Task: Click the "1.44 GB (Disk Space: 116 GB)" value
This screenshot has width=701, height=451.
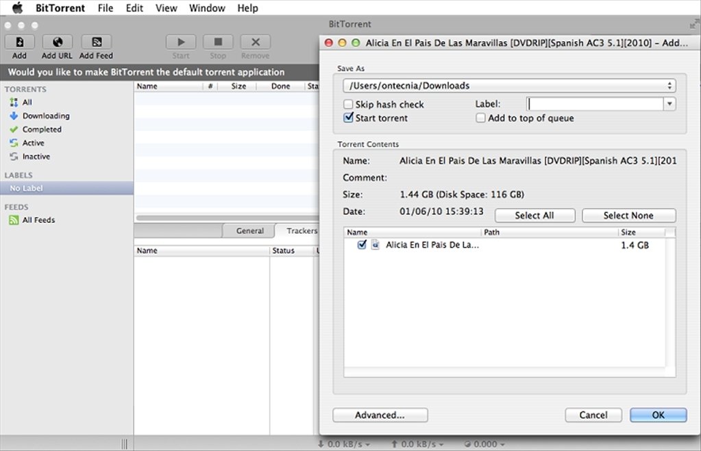Action: pos(462,195)
